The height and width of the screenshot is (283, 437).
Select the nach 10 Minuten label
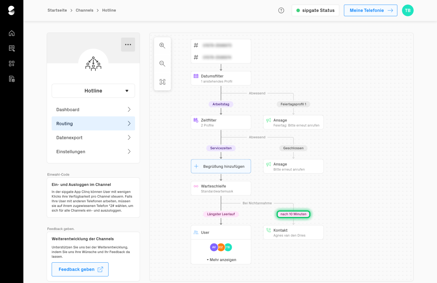point(294,214)
